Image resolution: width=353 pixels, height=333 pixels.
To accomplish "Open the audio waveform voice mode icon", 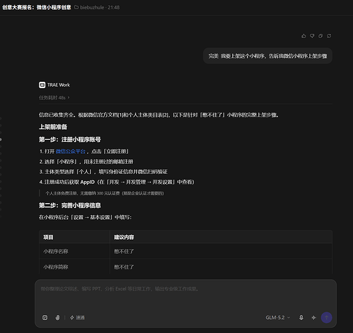I will tap(314, 318).
